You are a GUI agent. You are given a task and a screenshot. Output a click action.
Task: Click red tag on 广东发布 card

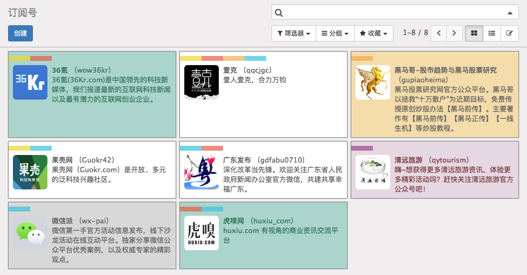tap(212, 149)
